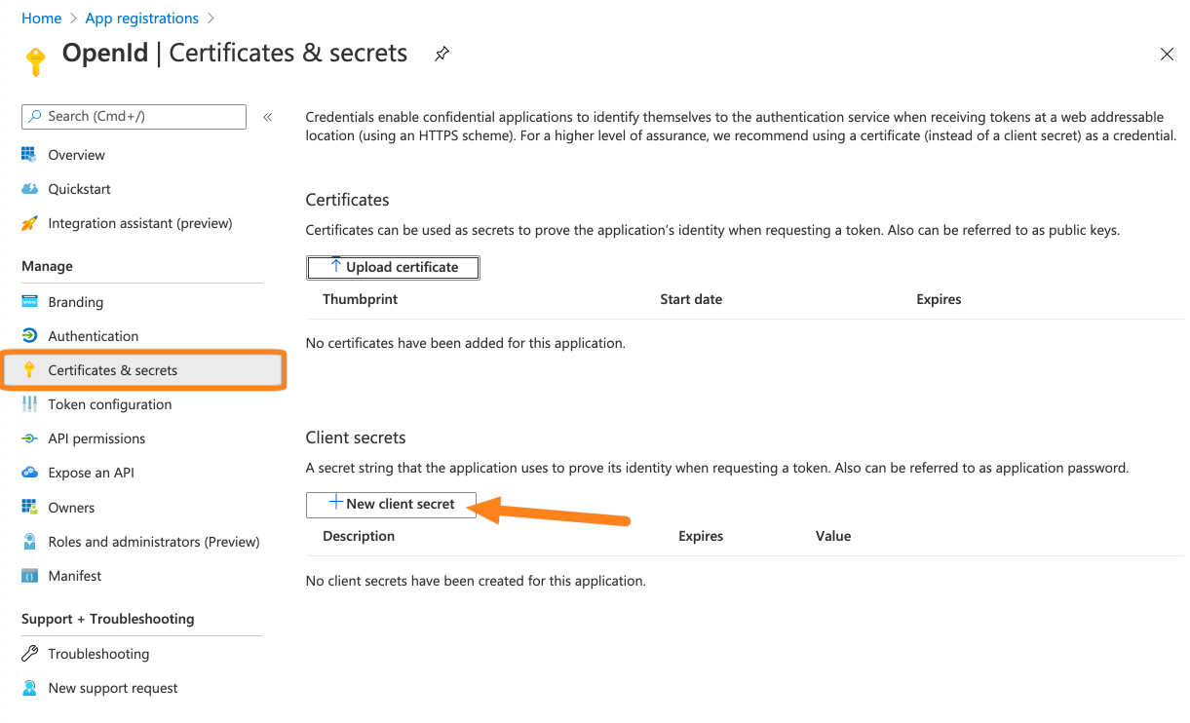The width and height of the screenshot is (1190, 723).
Task: Click the Integration assistant rocket icon
Action: (29, 223)
